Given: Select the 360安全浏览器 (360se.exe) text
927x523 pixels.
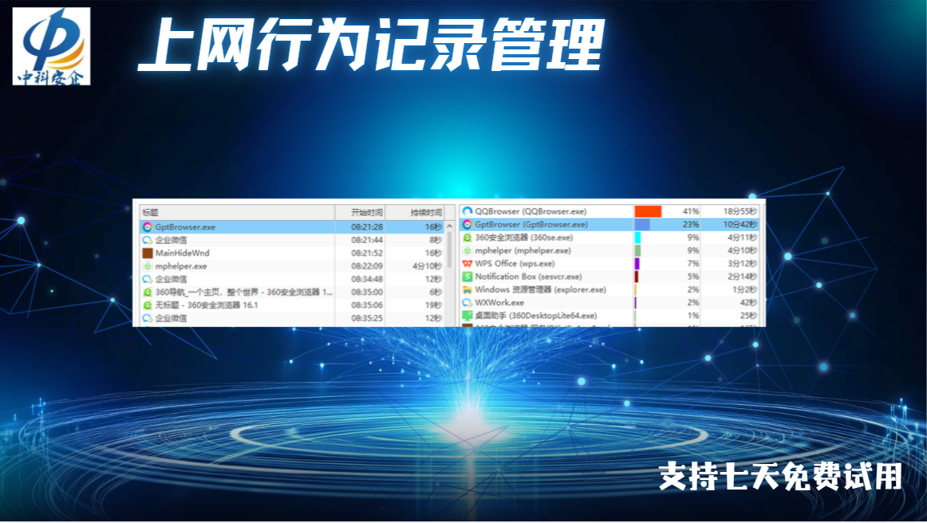Looking at the screenshot, I should 524,238.
